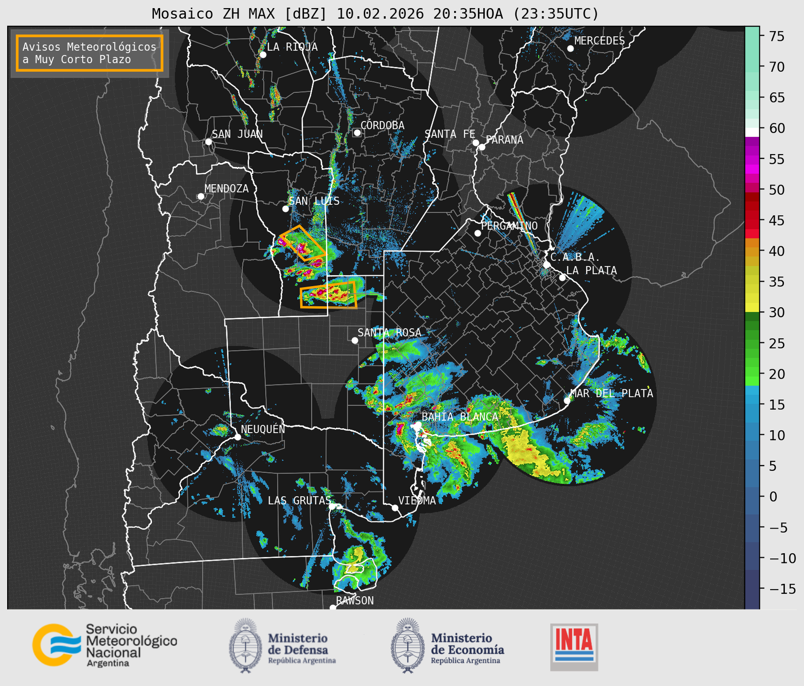Click the 75 label on color scale
The width and height of the screenshot is (804, 686).
pyautogui.click(x=776, y=36)
